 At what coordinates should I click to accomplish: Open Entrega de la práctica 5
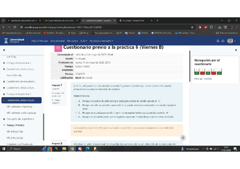[19, 94]
